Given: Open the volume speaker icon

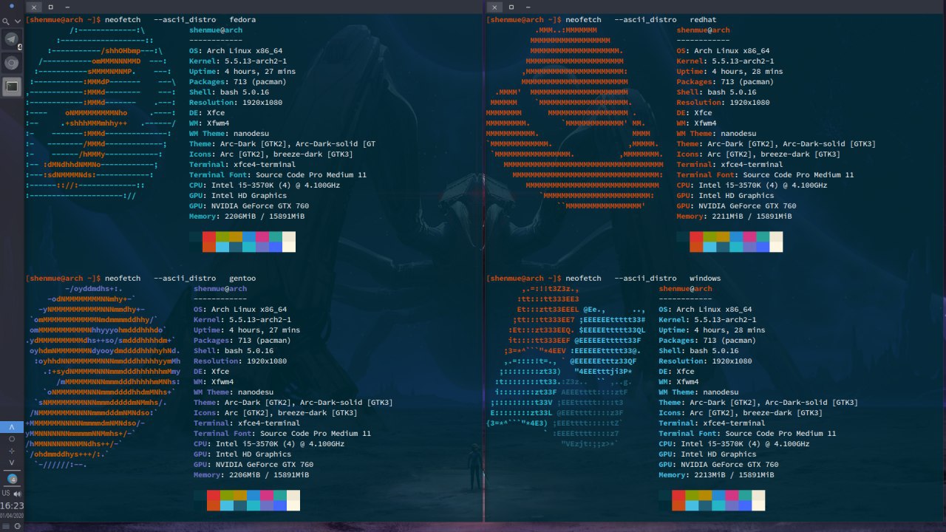Looking at the screenshot, I should 17,494.
